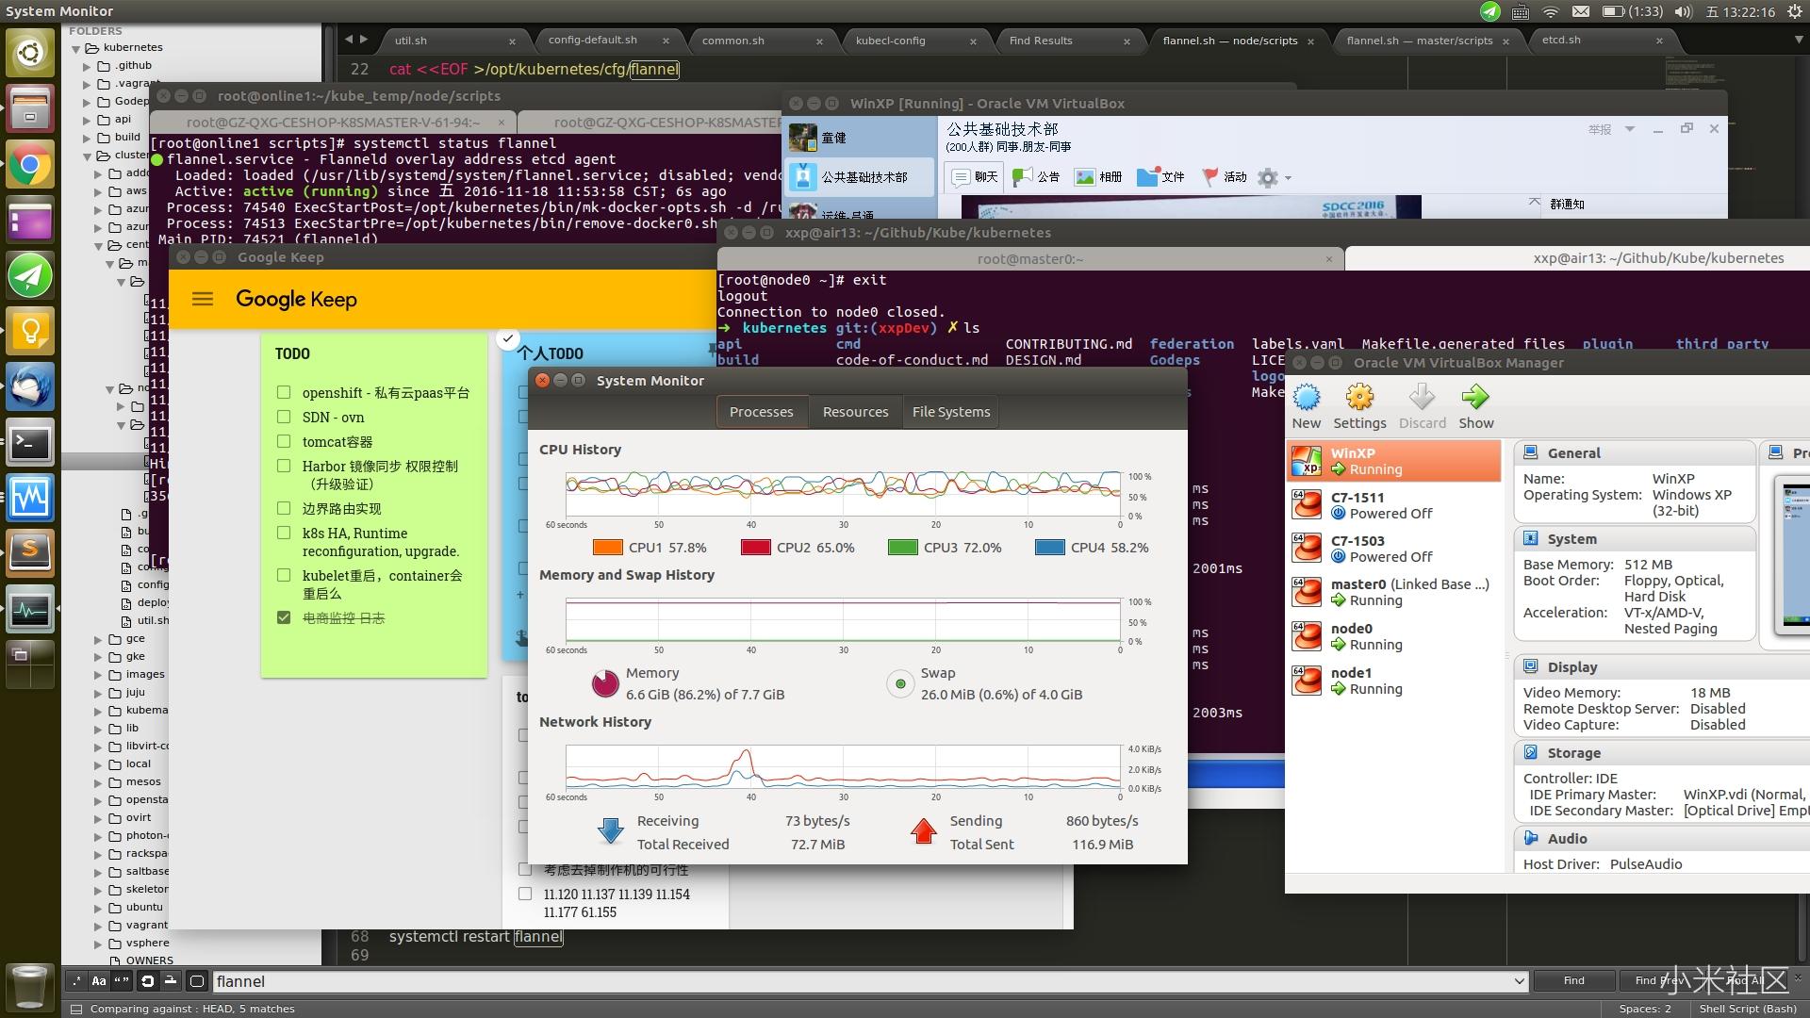Open Google Keep hamburger menu
Viewport: 1810px width, 1018px height.
tap(202, 299)
